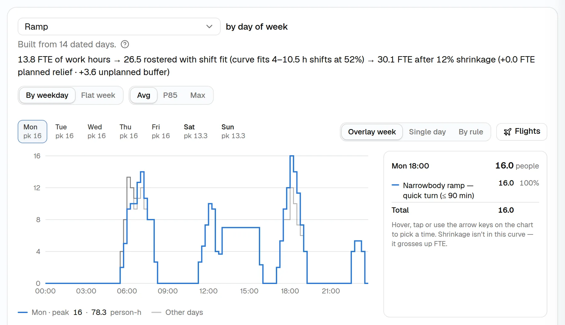The height and width of the screenshot is (325, 565).
Task: Select the Sat pk 13.3 day tab
Action: 195,132
